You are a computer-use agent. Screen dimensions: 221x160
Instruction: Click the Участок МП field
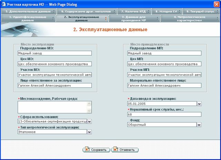(x=164, y=75)
